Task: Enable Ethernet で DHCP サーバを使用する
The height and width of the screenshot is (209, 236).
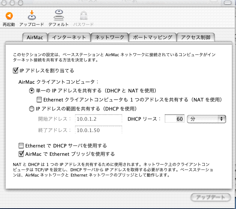Action: pos(21,145)
